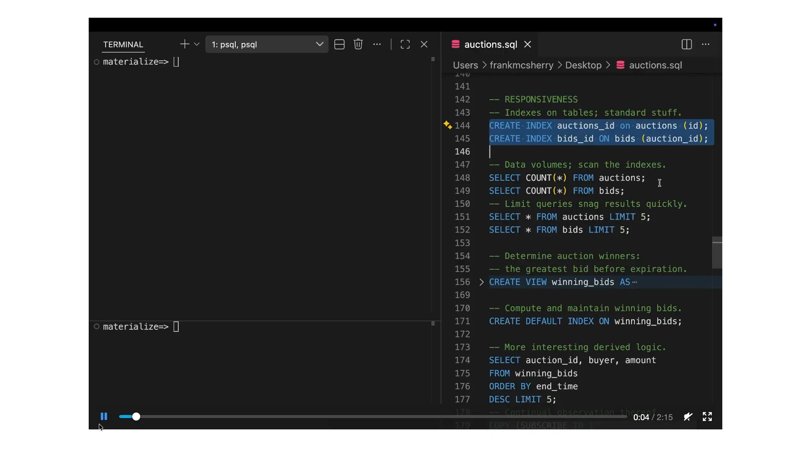Viewport: 811px width, 456px height.
Task: Click 'SELECT COUNT(*) FROM auctions;' line
Action: pyautogui.click(x=567, y=178)
